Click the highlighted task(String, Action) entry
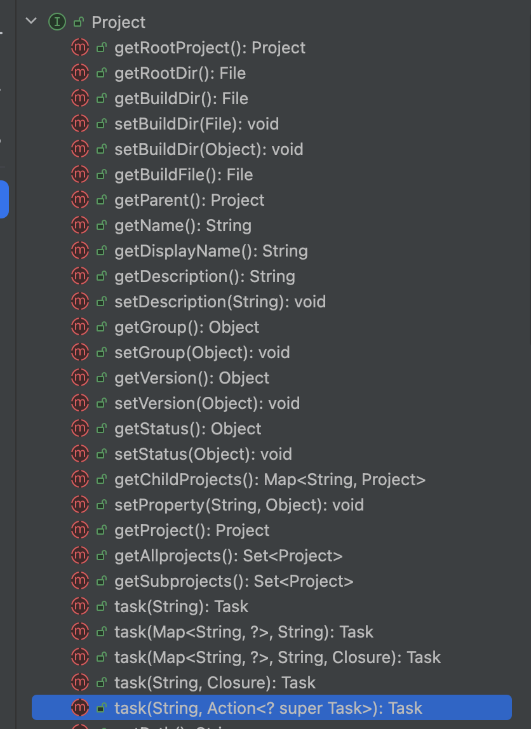The height and width of the screenshot is (729, 531). [268, 707]
